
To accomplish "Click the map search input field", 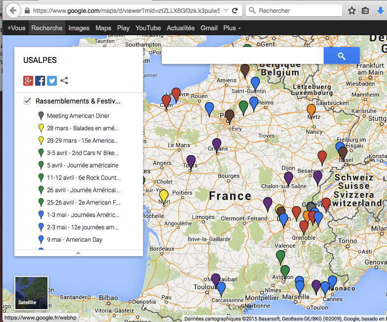I will click(x=242, y=56).
